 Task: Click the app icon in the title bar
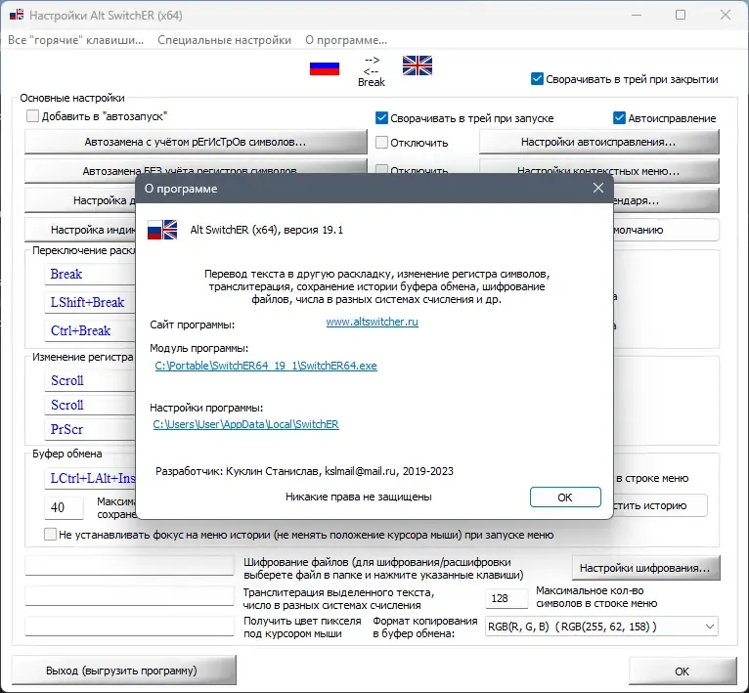tap(17, 15)
